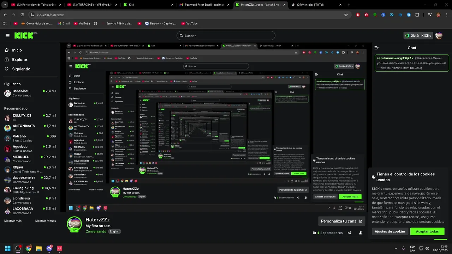The image size is (452, 254).
Task: Open the apps grid icon on the bookmarks bar
Action: 5,23
